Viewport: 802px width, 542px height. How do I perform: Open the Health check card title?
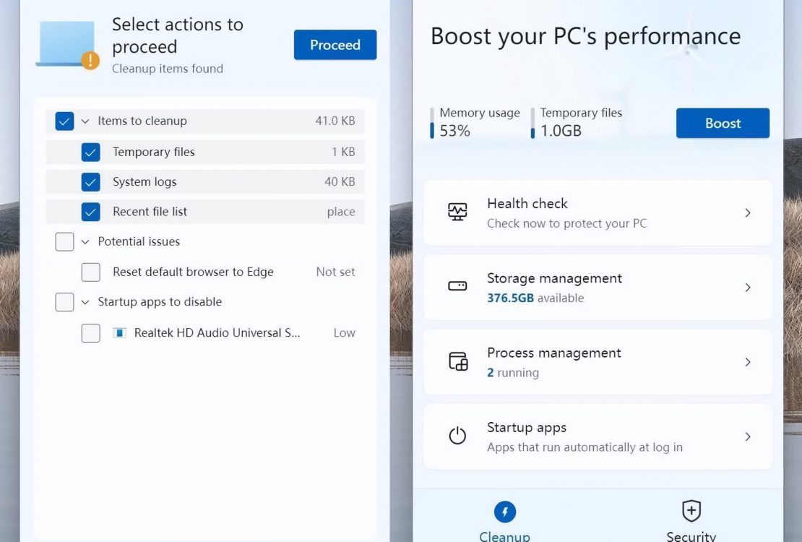point(527,204)
